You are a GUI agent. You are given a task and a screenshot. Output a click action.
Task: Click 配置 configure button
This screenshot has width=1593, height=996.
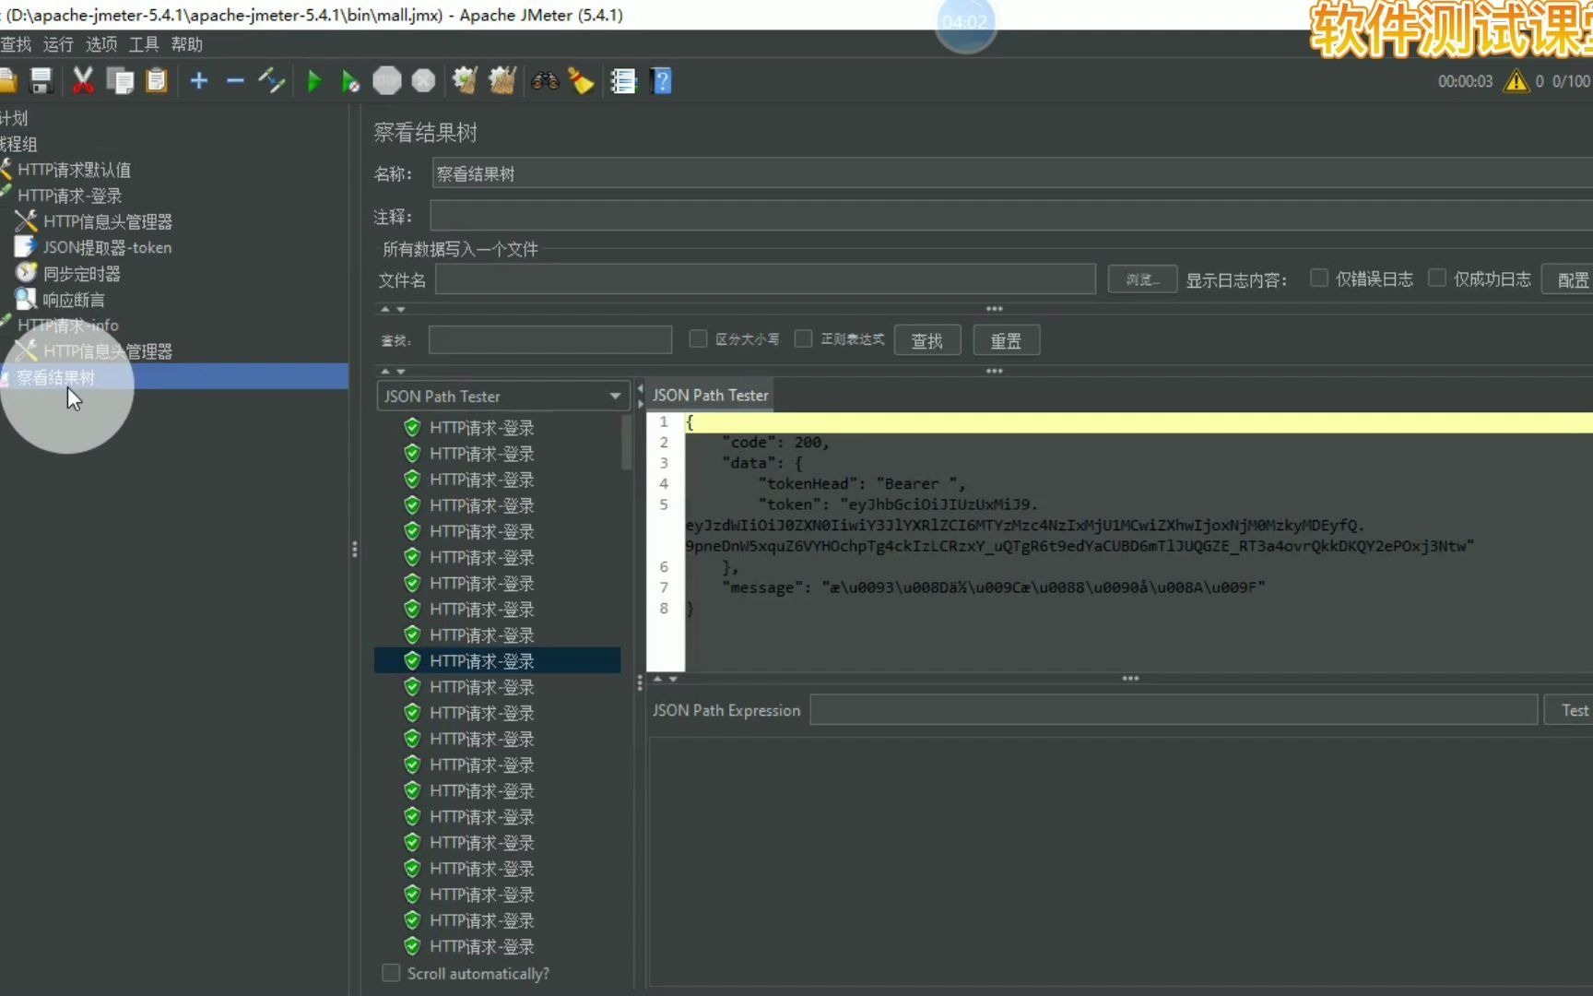click(1569, 279)
